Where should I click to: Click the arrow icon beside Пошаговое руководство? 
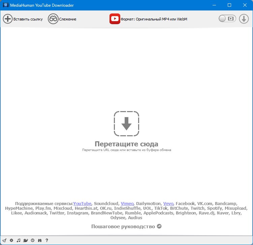(x=159, y=226)
